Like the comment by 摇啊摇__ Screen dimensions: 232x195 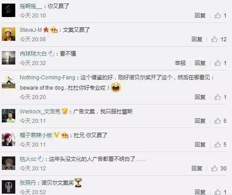(x=218, y=16)
